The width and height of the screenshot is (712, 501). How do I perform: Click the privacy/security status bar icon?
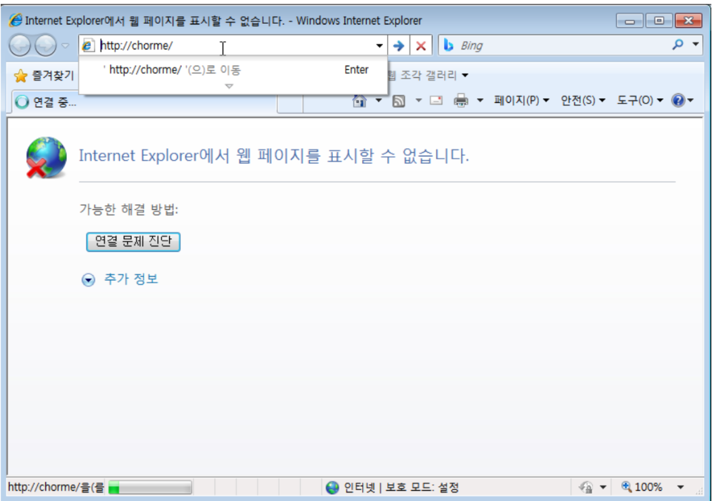coord(586,487)
